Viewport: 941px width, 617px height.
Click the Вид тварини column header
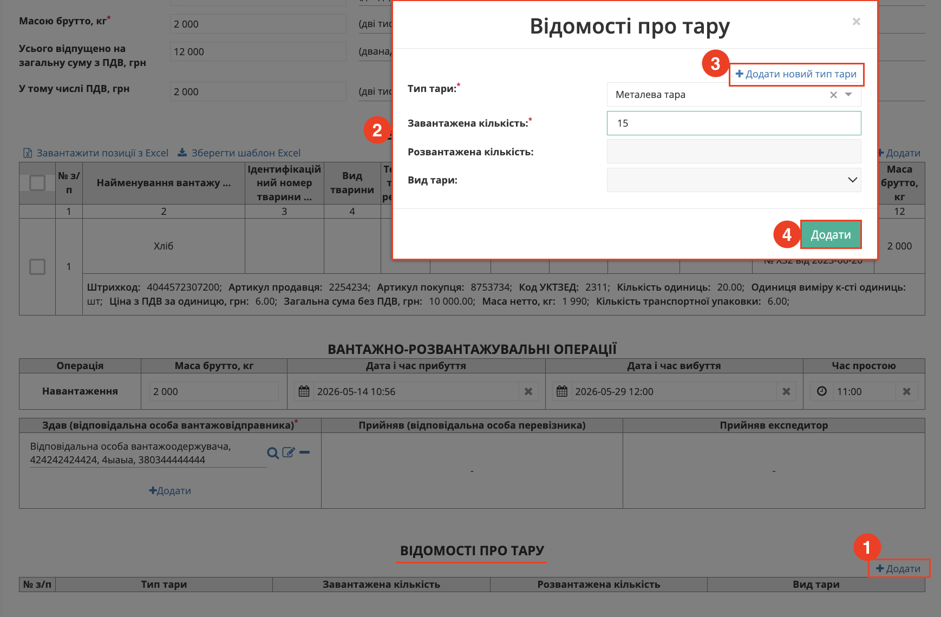tap(352, 183)
